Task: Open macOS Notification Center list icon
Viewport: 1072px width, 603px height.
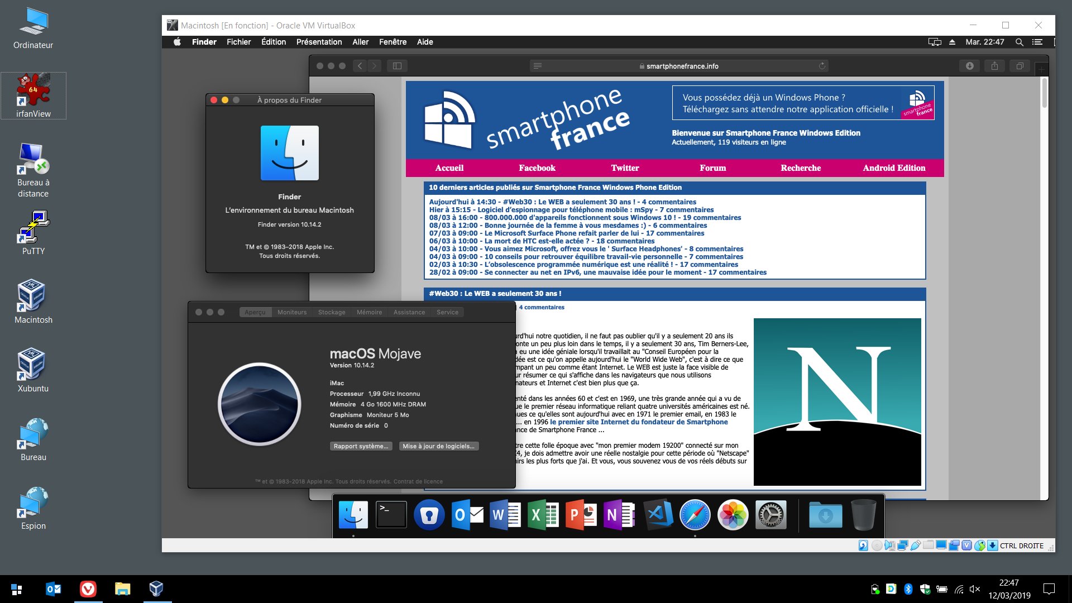Action: [1037, 42]
